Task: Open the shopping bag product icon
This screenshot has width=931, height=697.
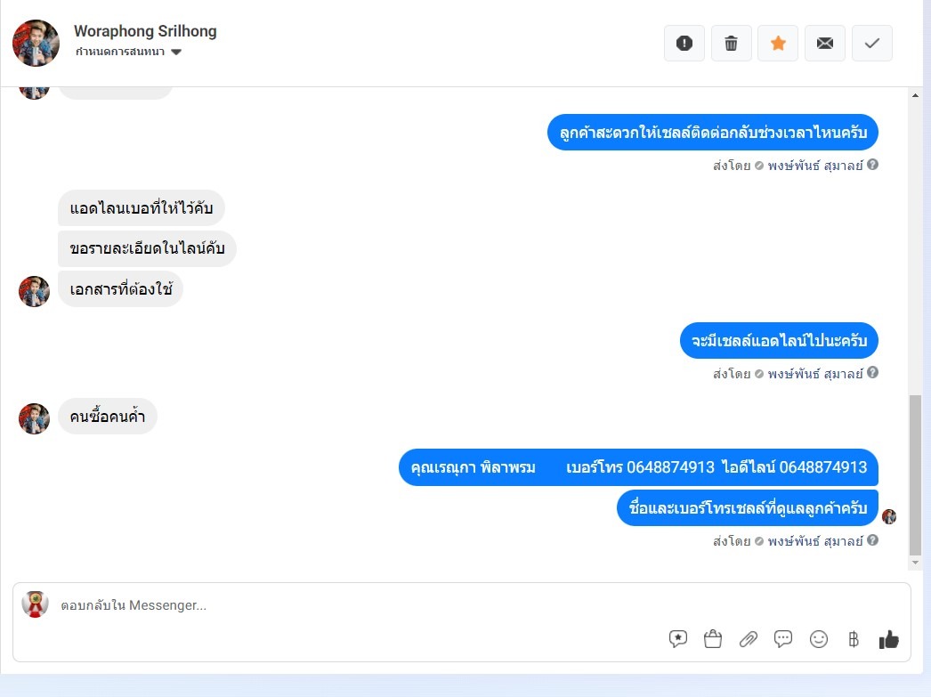Action: pos(713,639)
